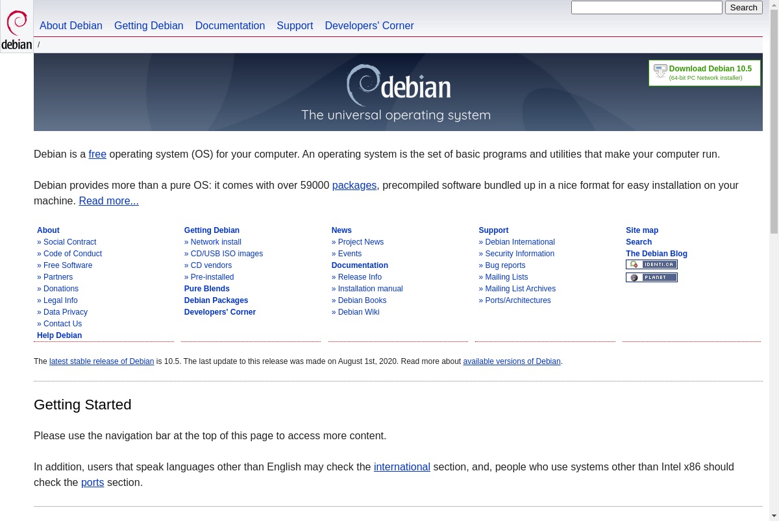This screenshot has height=521, width=779.
Task: Open CD vendors link
Action: [x=211, y=265]
